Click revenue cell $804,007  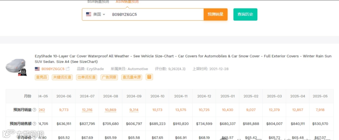click(274, 124)
